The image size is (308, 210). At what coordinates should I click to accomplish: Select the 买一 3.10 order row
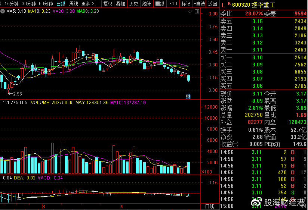pos(264,57)
